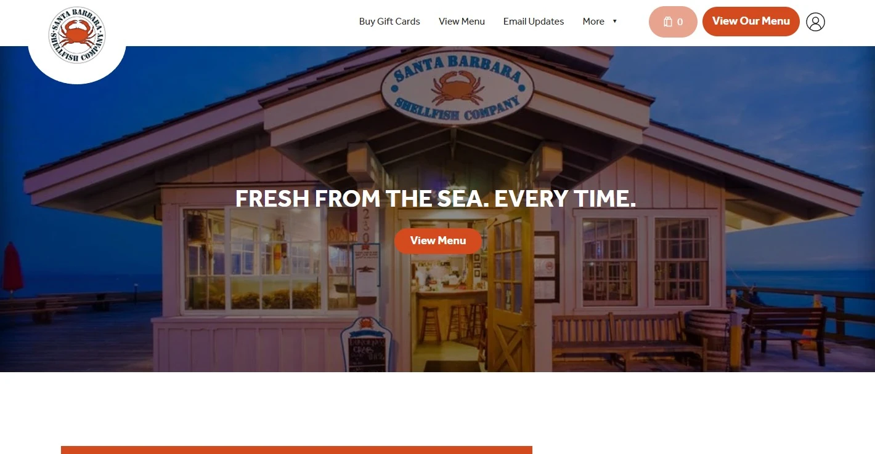
Task: Select View Menu in the top navigation
Action: 462,22
